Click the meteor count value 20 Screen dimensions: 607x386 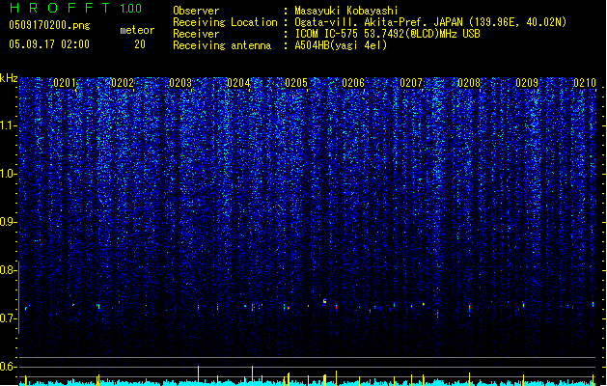[140, 44]
